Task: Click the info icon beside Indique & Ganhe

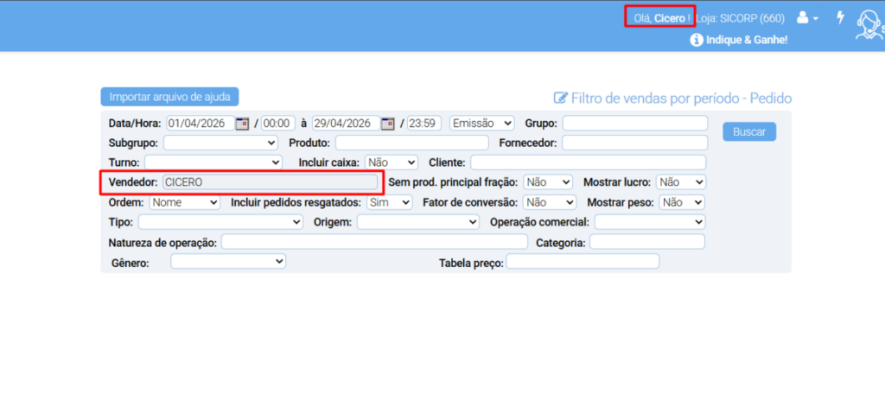Action: (697, 40)
